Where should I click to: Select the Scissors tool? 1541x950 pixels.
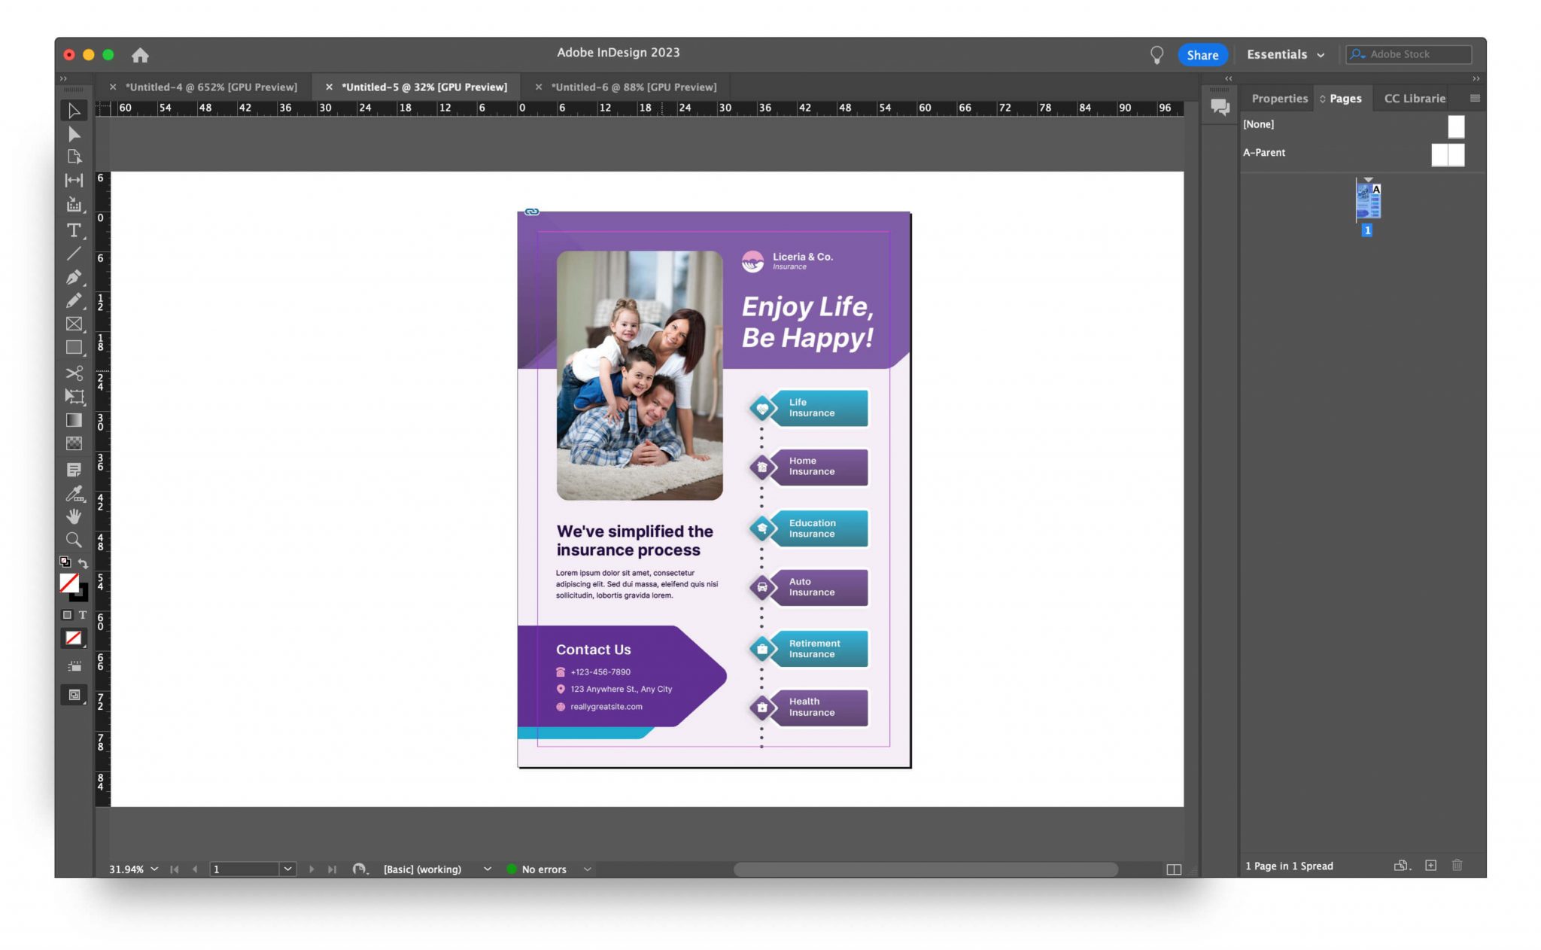click(x=73, y=373)
